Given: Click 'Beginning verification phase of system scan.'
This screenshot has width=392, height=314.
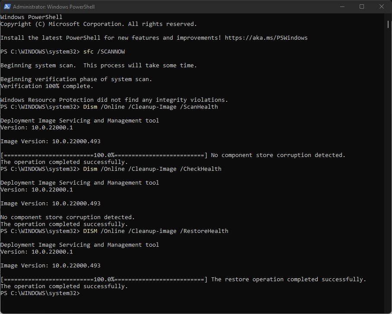Looking at the screenshot, I should [76, 79].
